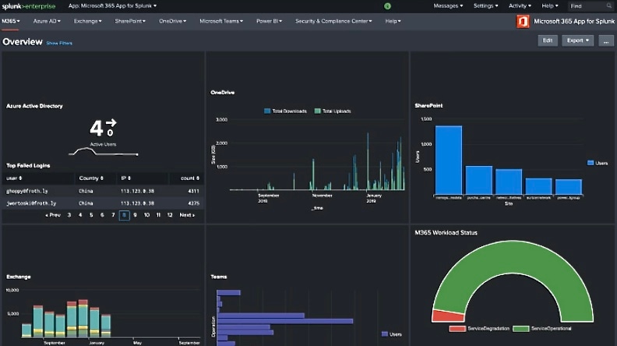This screenshot has width=617, height=346.
Task: Click into the Find input field
Action: 588,6
